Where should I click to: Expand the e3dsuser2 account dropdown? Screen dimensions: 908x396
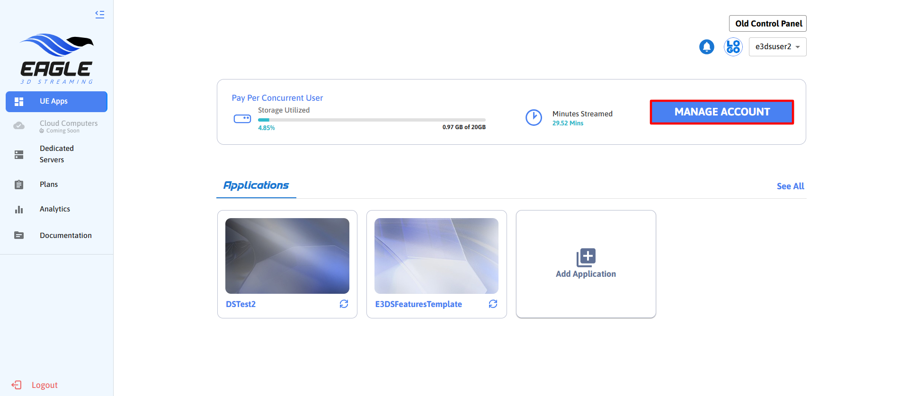pos(777,47)
